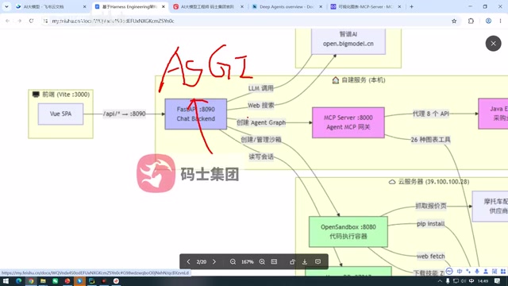Switch to the 可视化图表-MCP-Server tab
This screenshot has width=508, height=286.
365,6
